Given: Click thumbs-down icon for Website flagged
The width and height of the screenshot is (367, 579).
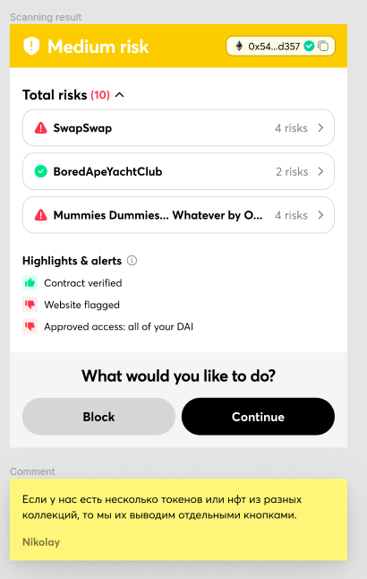Looking at the screenshot, I should tap(30, 305).
